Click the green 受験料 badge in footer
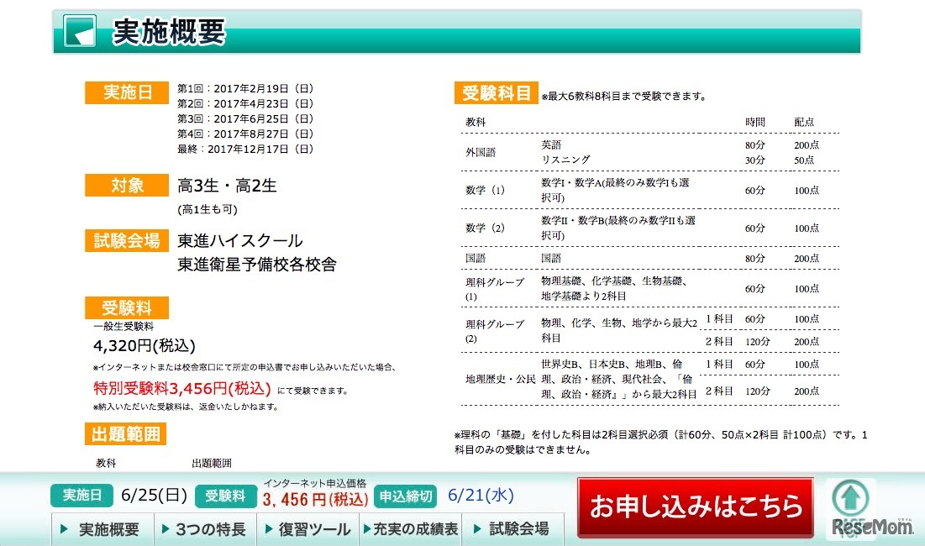 tap(225, 496)
